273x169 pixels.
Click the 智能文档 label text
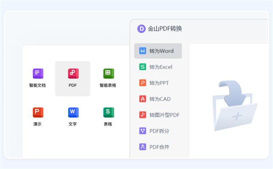tap(37, 85)
